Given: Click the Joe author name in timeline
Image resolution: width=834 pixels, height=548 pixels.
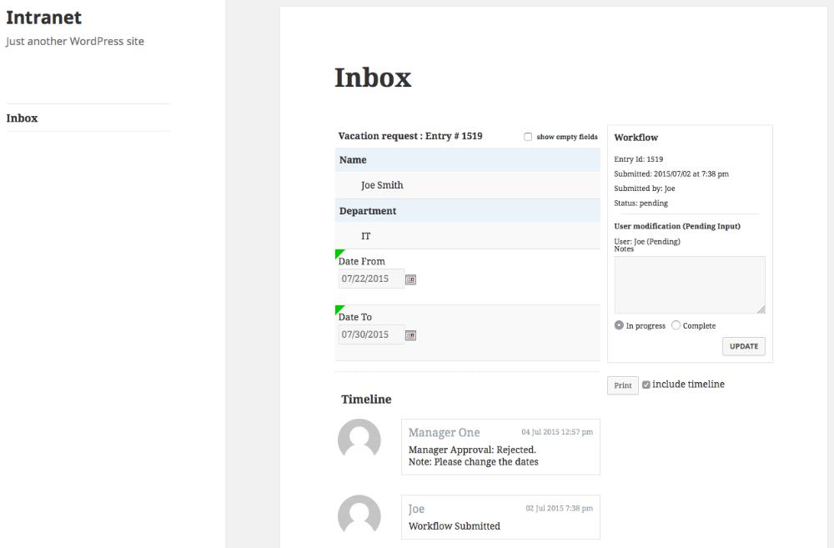Looking at the screenshot, I should (x=416, y=509).
